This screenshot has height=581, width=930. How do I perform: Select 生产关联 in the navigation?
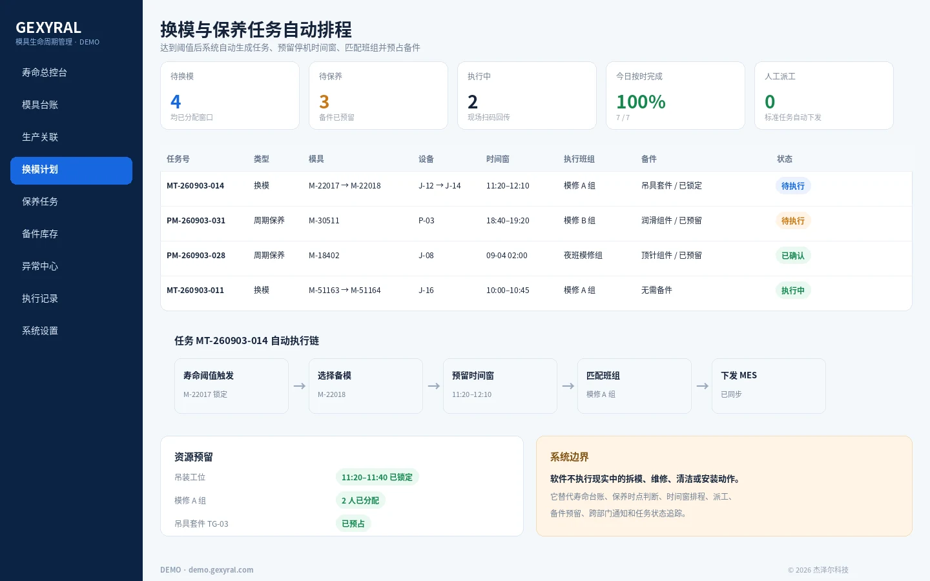tap(71, 137)
